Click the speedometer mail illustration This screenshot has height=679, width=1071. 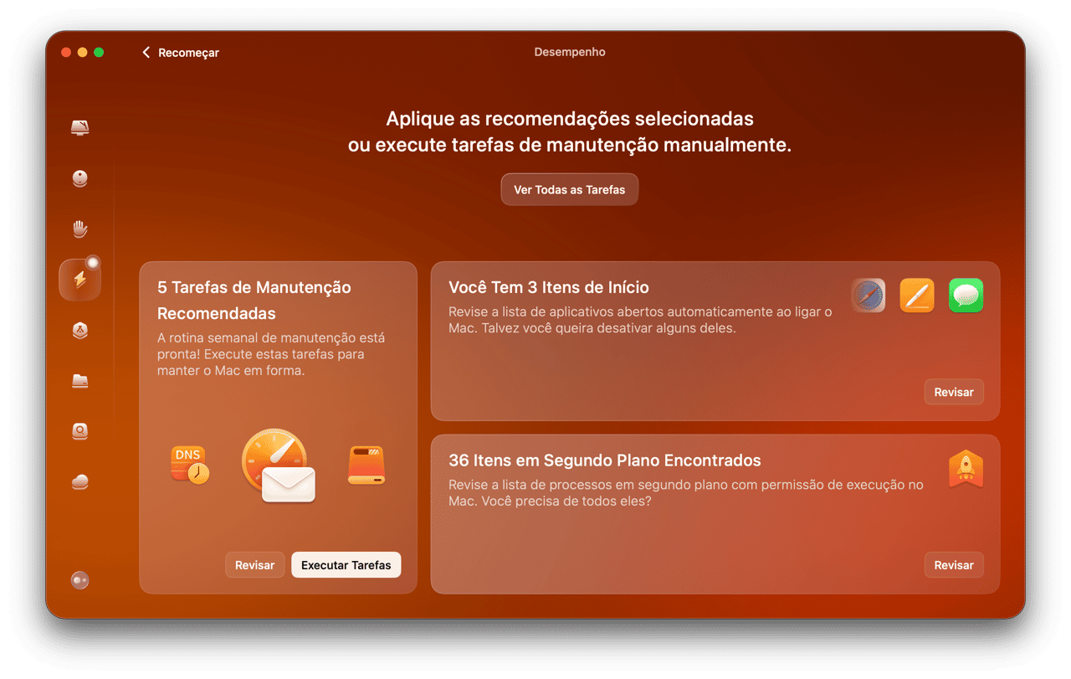click(278, 466)
